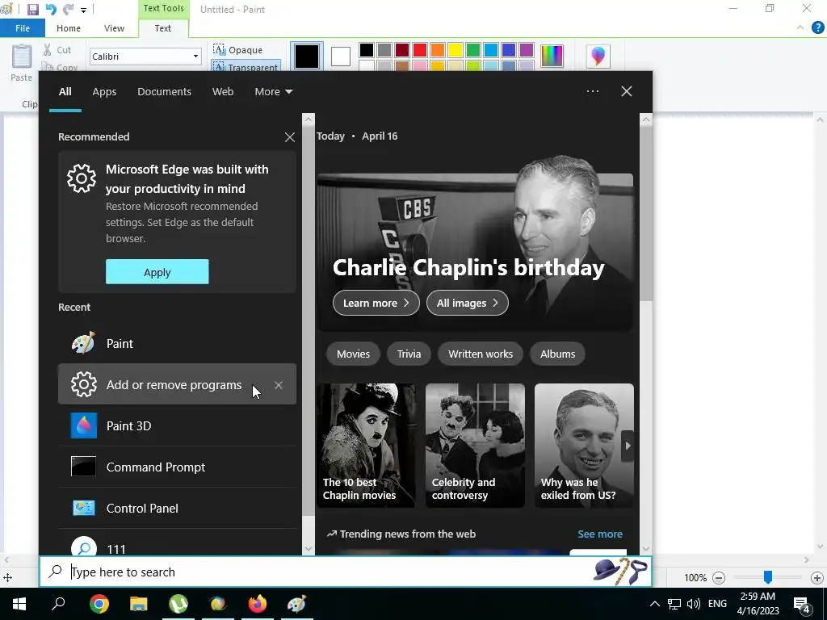The width and height of the screenshot is (827, 620).
Task: Select Opaque text background option
Action: (238, 50)
